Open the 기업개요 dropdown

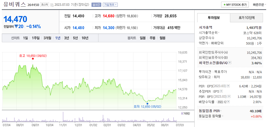[x=110, y=5]
